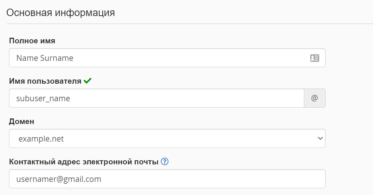Click the divider line under Основная информация
Image resolution: width=373 pixels, height=195 pixels.
point(187,24)
